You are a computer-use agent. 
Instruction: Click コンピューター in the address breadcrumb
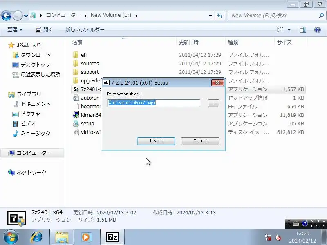63,15
